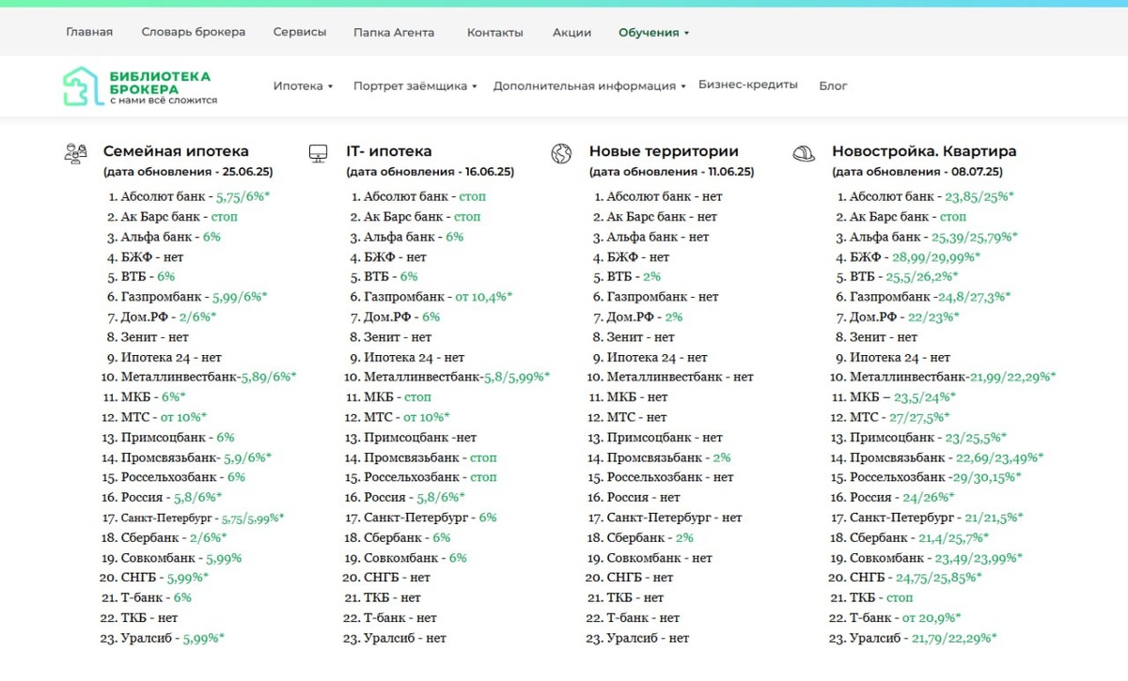
Task: Click Металлинвестбанк rate 21,99/22,29%*
Action: (x=1012, y=377)
